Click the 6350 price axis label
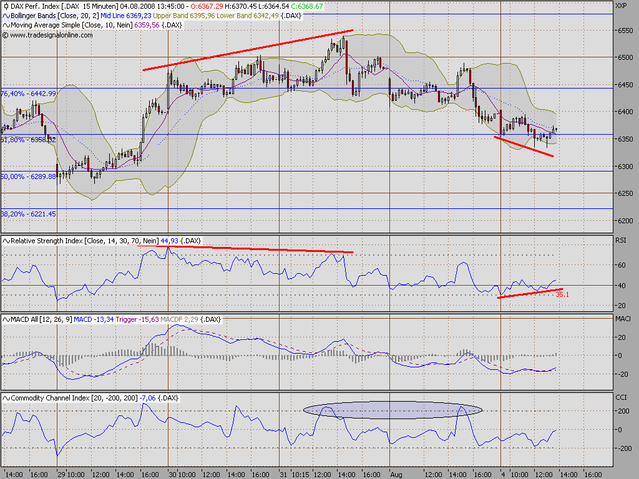639x479 pixels. click(625, 139)
